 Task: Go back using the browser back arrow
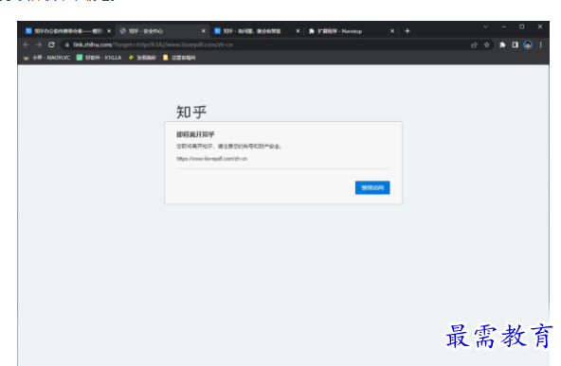tap(26, 44)
